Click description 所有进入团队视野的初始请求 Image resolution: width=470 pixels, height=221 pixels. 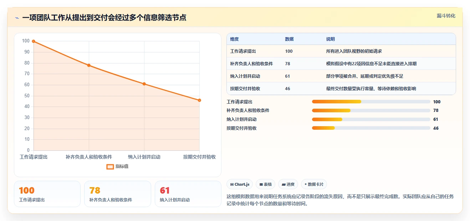(x=354, y=51)
